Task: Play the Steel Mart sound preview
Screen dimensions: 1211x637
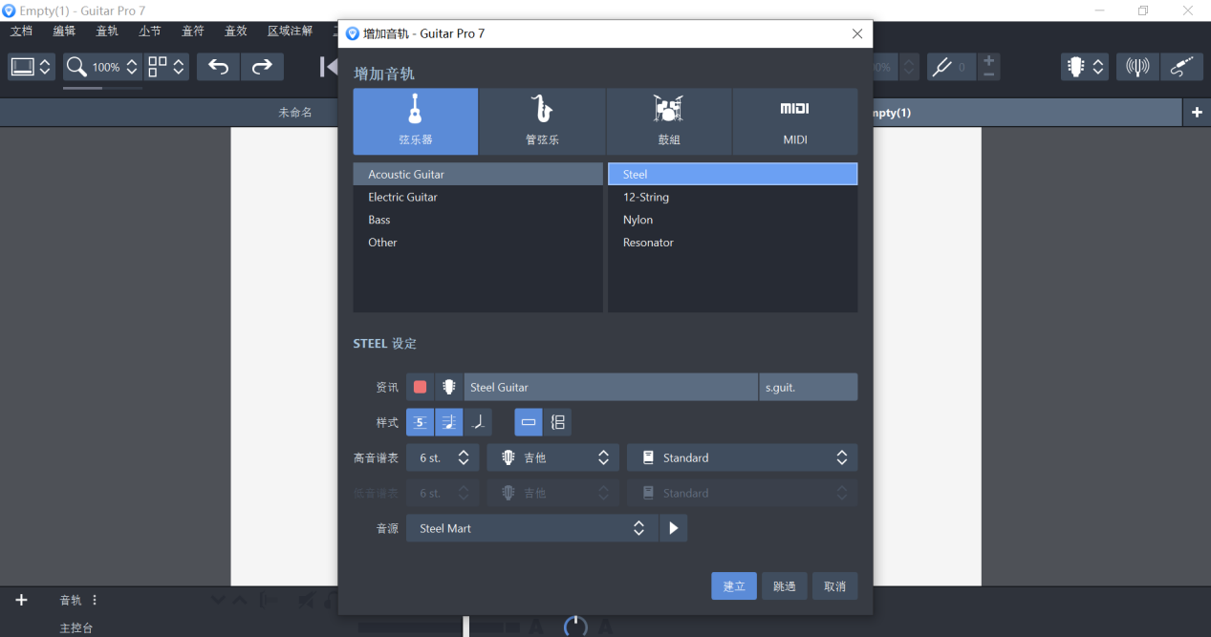Action: (673, 528)
